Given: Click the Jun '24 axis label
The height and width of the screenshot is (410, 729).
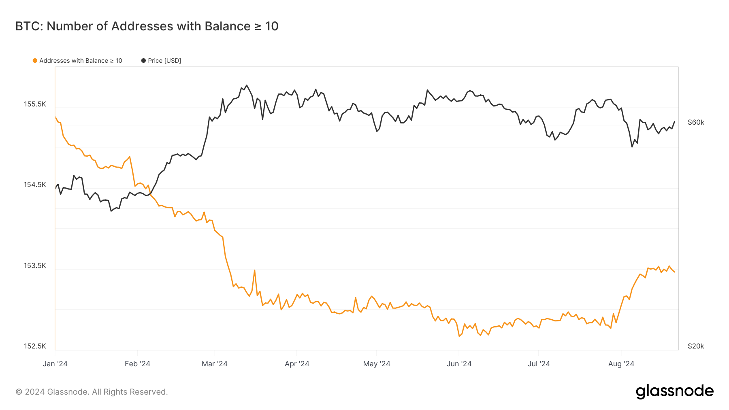Looking at the screenshot, I should (x=459, y=364).
